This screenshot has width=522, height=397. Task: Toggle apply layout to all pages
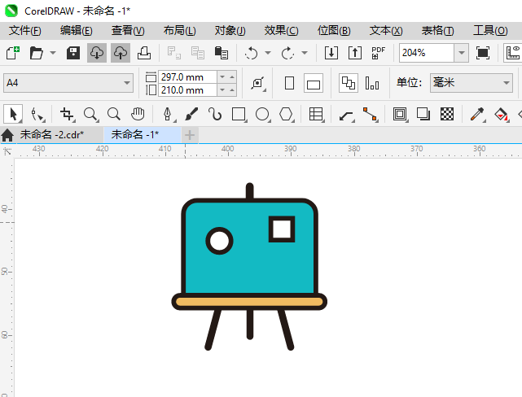pos(349,83)
